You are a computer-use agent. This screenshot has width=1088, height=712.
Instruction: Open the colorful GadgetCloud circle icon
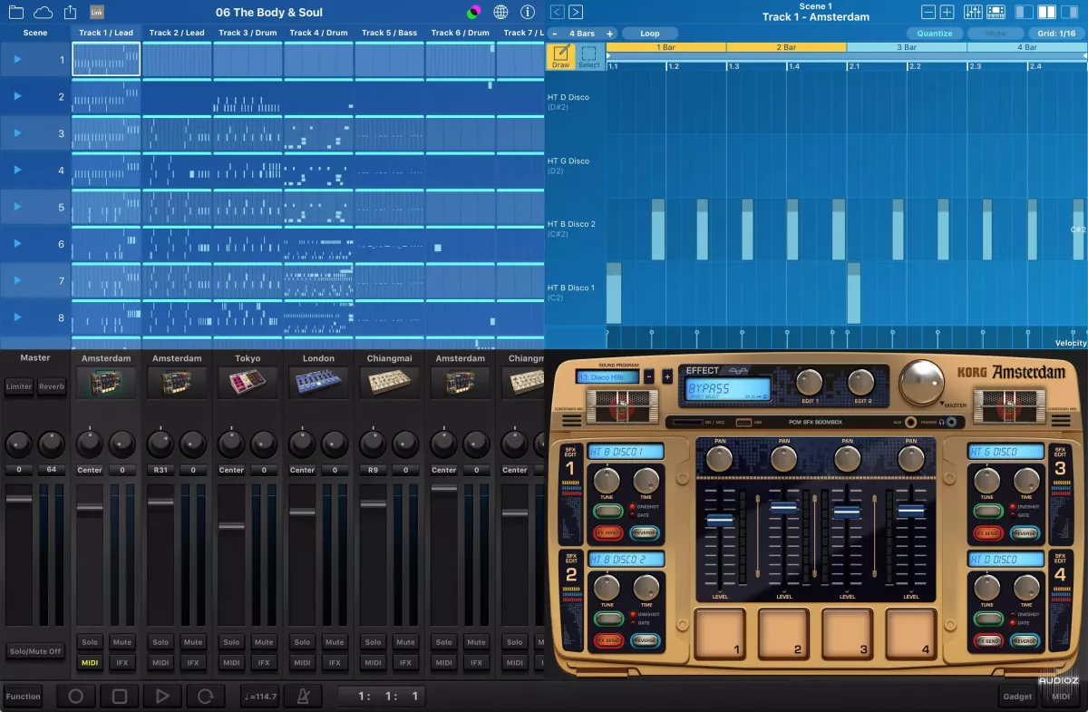(x=473, y=13)
